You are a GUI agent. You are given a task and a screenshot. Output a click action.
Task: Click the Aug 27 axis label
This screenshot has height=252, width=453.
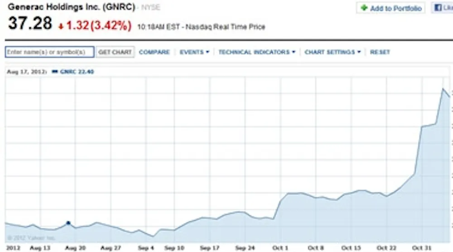(x=111, y=248)
